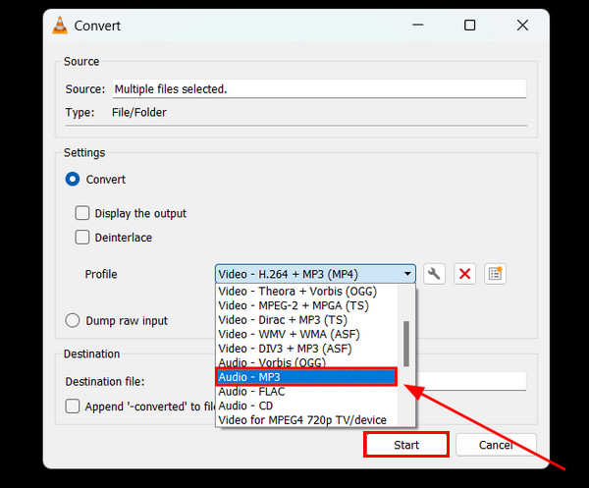Delete selected profile red X icon
This screenshot has height=488, width=589.
pos(464,274)
